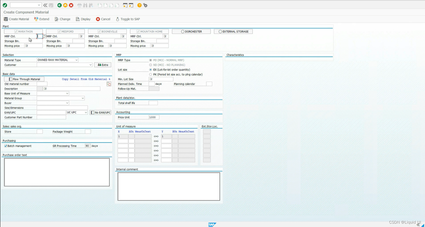
Task: Go to Next Page using the toolbar icon
Action: point(111,5)
